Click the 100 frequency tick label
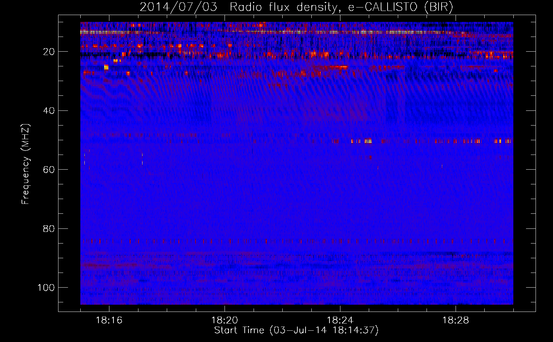The width and height of the screenshot is (553, 342). (x=46, y=288)
